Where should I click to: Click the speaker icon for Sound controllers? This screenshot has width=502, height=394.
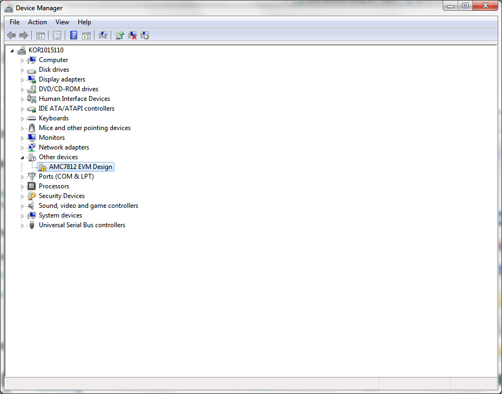[31, 206]
